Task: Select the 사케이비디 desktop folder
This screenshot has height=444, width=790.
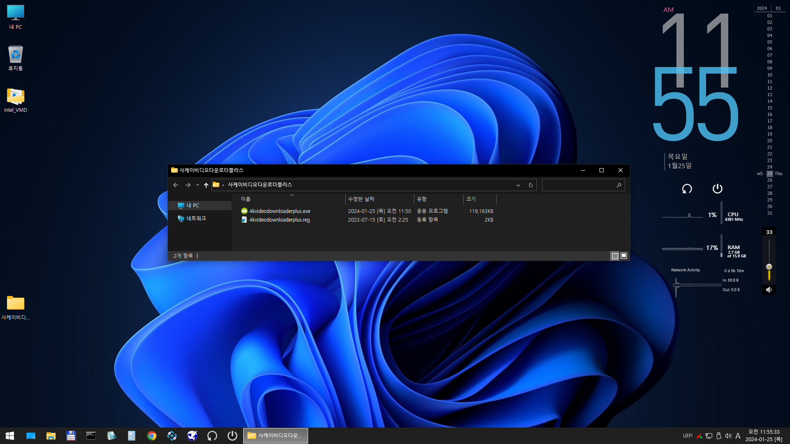Action: [16, 308]
